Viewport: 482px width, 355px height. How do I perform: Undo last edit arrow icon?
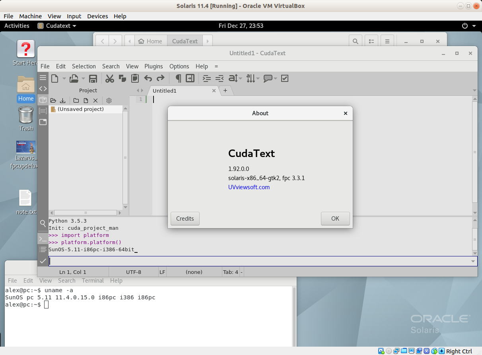148,78
